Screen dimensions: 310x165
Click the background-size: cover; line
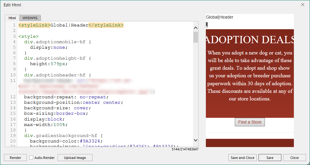click(57, 108)
